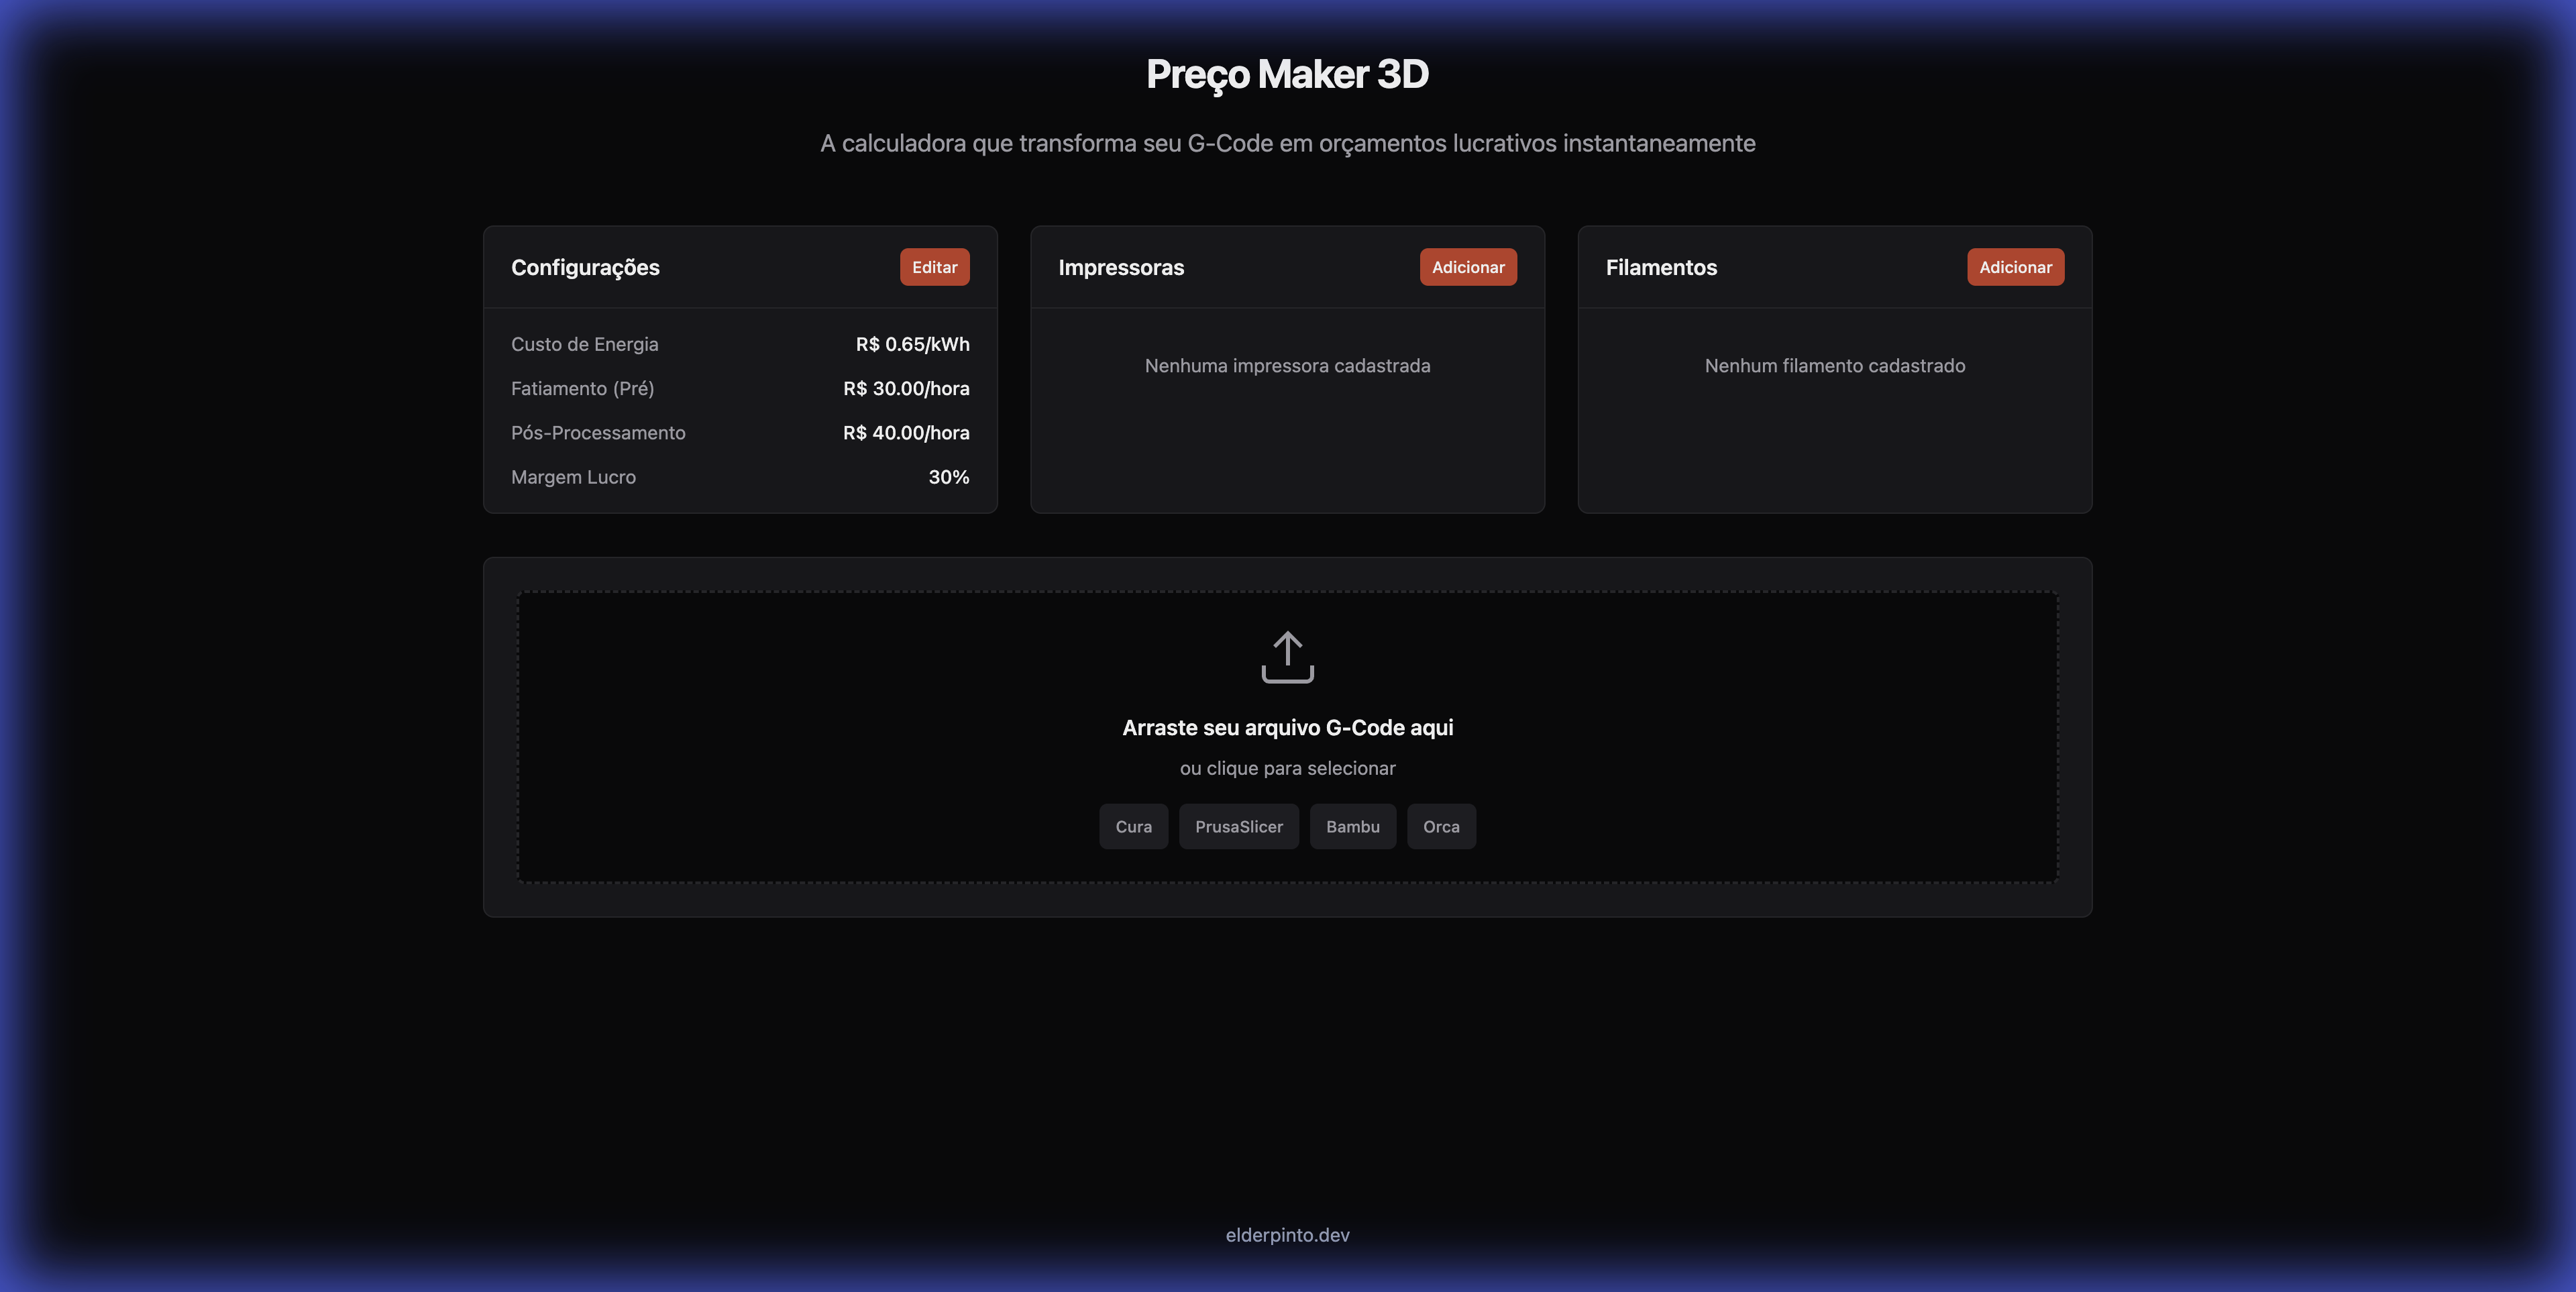The image size is (2576, 1292).
Task: Click the Pós-Processamento hourly rate
Action: (x=906, y=433)
